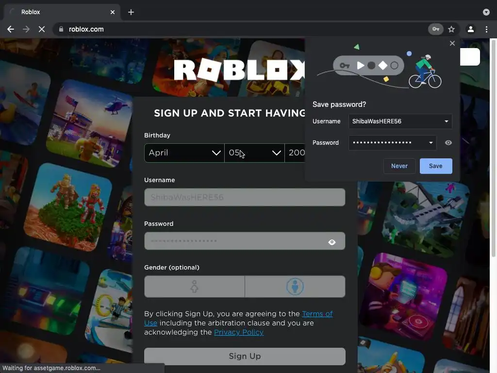Click the Waiting for assetgame.roblox.com status text

[51, 368]
